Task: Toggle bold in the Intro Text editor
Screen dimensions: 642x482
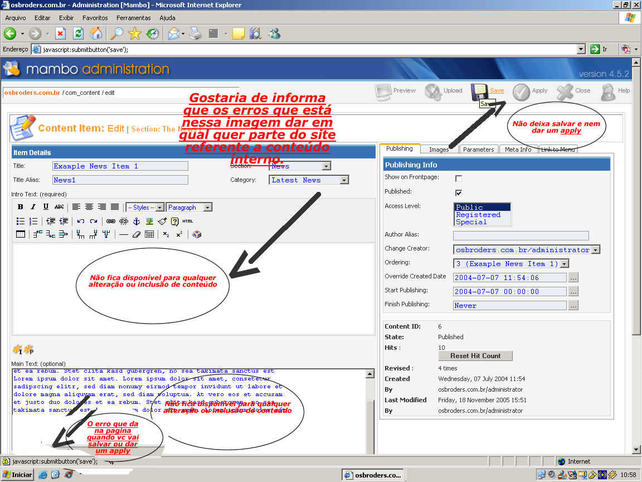Action: (21, 207)
